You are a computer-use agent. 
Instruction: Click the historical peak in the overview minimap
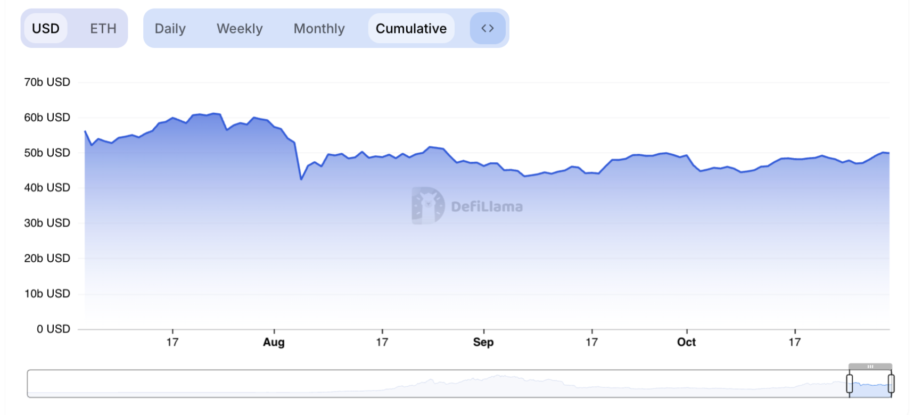coord(499,376)
